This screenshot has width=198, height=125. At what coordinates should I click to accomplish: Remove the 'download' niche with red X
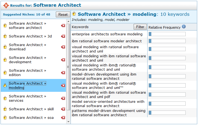(63, 47)
